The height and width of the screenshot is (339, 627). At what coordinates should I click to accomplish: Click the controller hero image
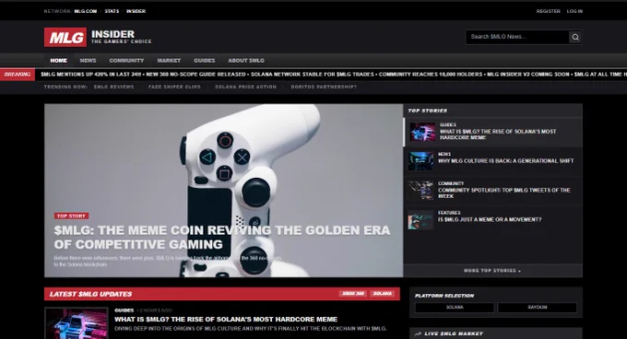click(x=223, y=191)
